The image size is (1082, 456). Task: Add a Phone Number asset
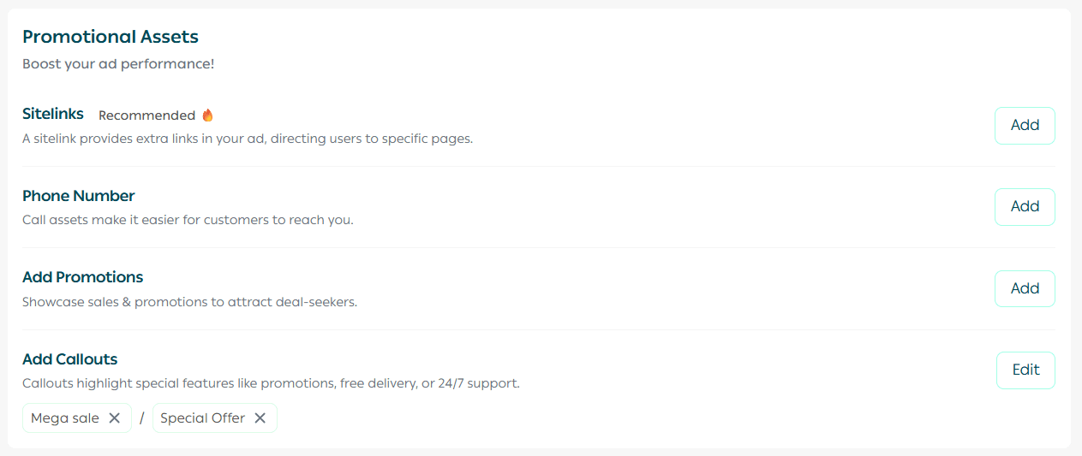[x=1025, y=206]
